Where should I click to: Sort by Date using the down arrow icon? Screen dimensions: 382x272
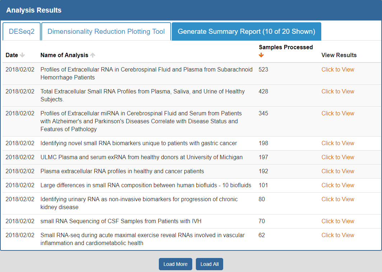(x=22, y=55)
